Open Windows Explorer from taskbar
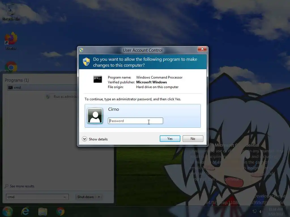Viewport: 290px width, 217px height. pyautogui.click(x=43, y=212)
